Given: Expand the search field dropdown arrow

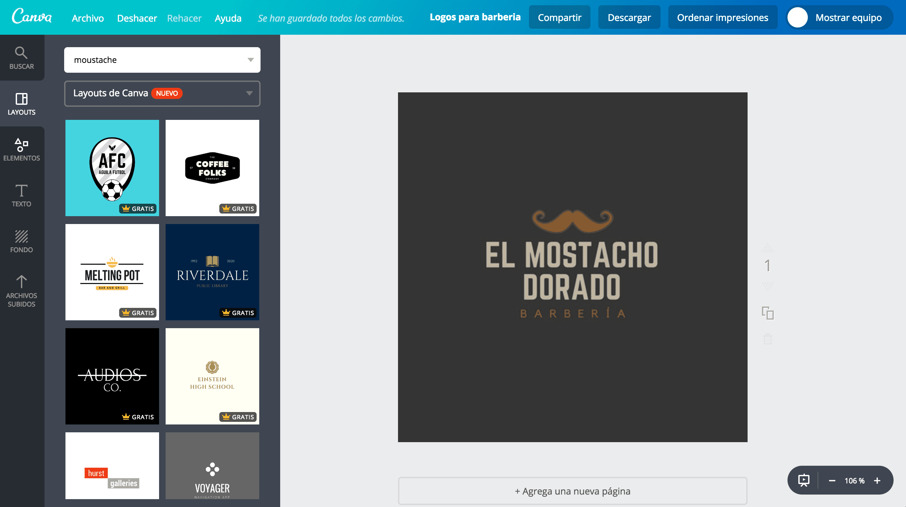Looking at the screenshot, I should (x=250, y=60).
